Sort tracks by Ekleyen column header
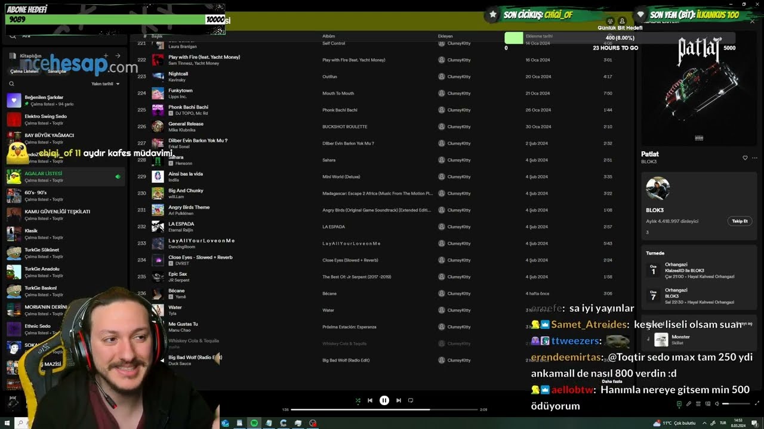This screenshot has height=429, width=764. click(445, 36)
